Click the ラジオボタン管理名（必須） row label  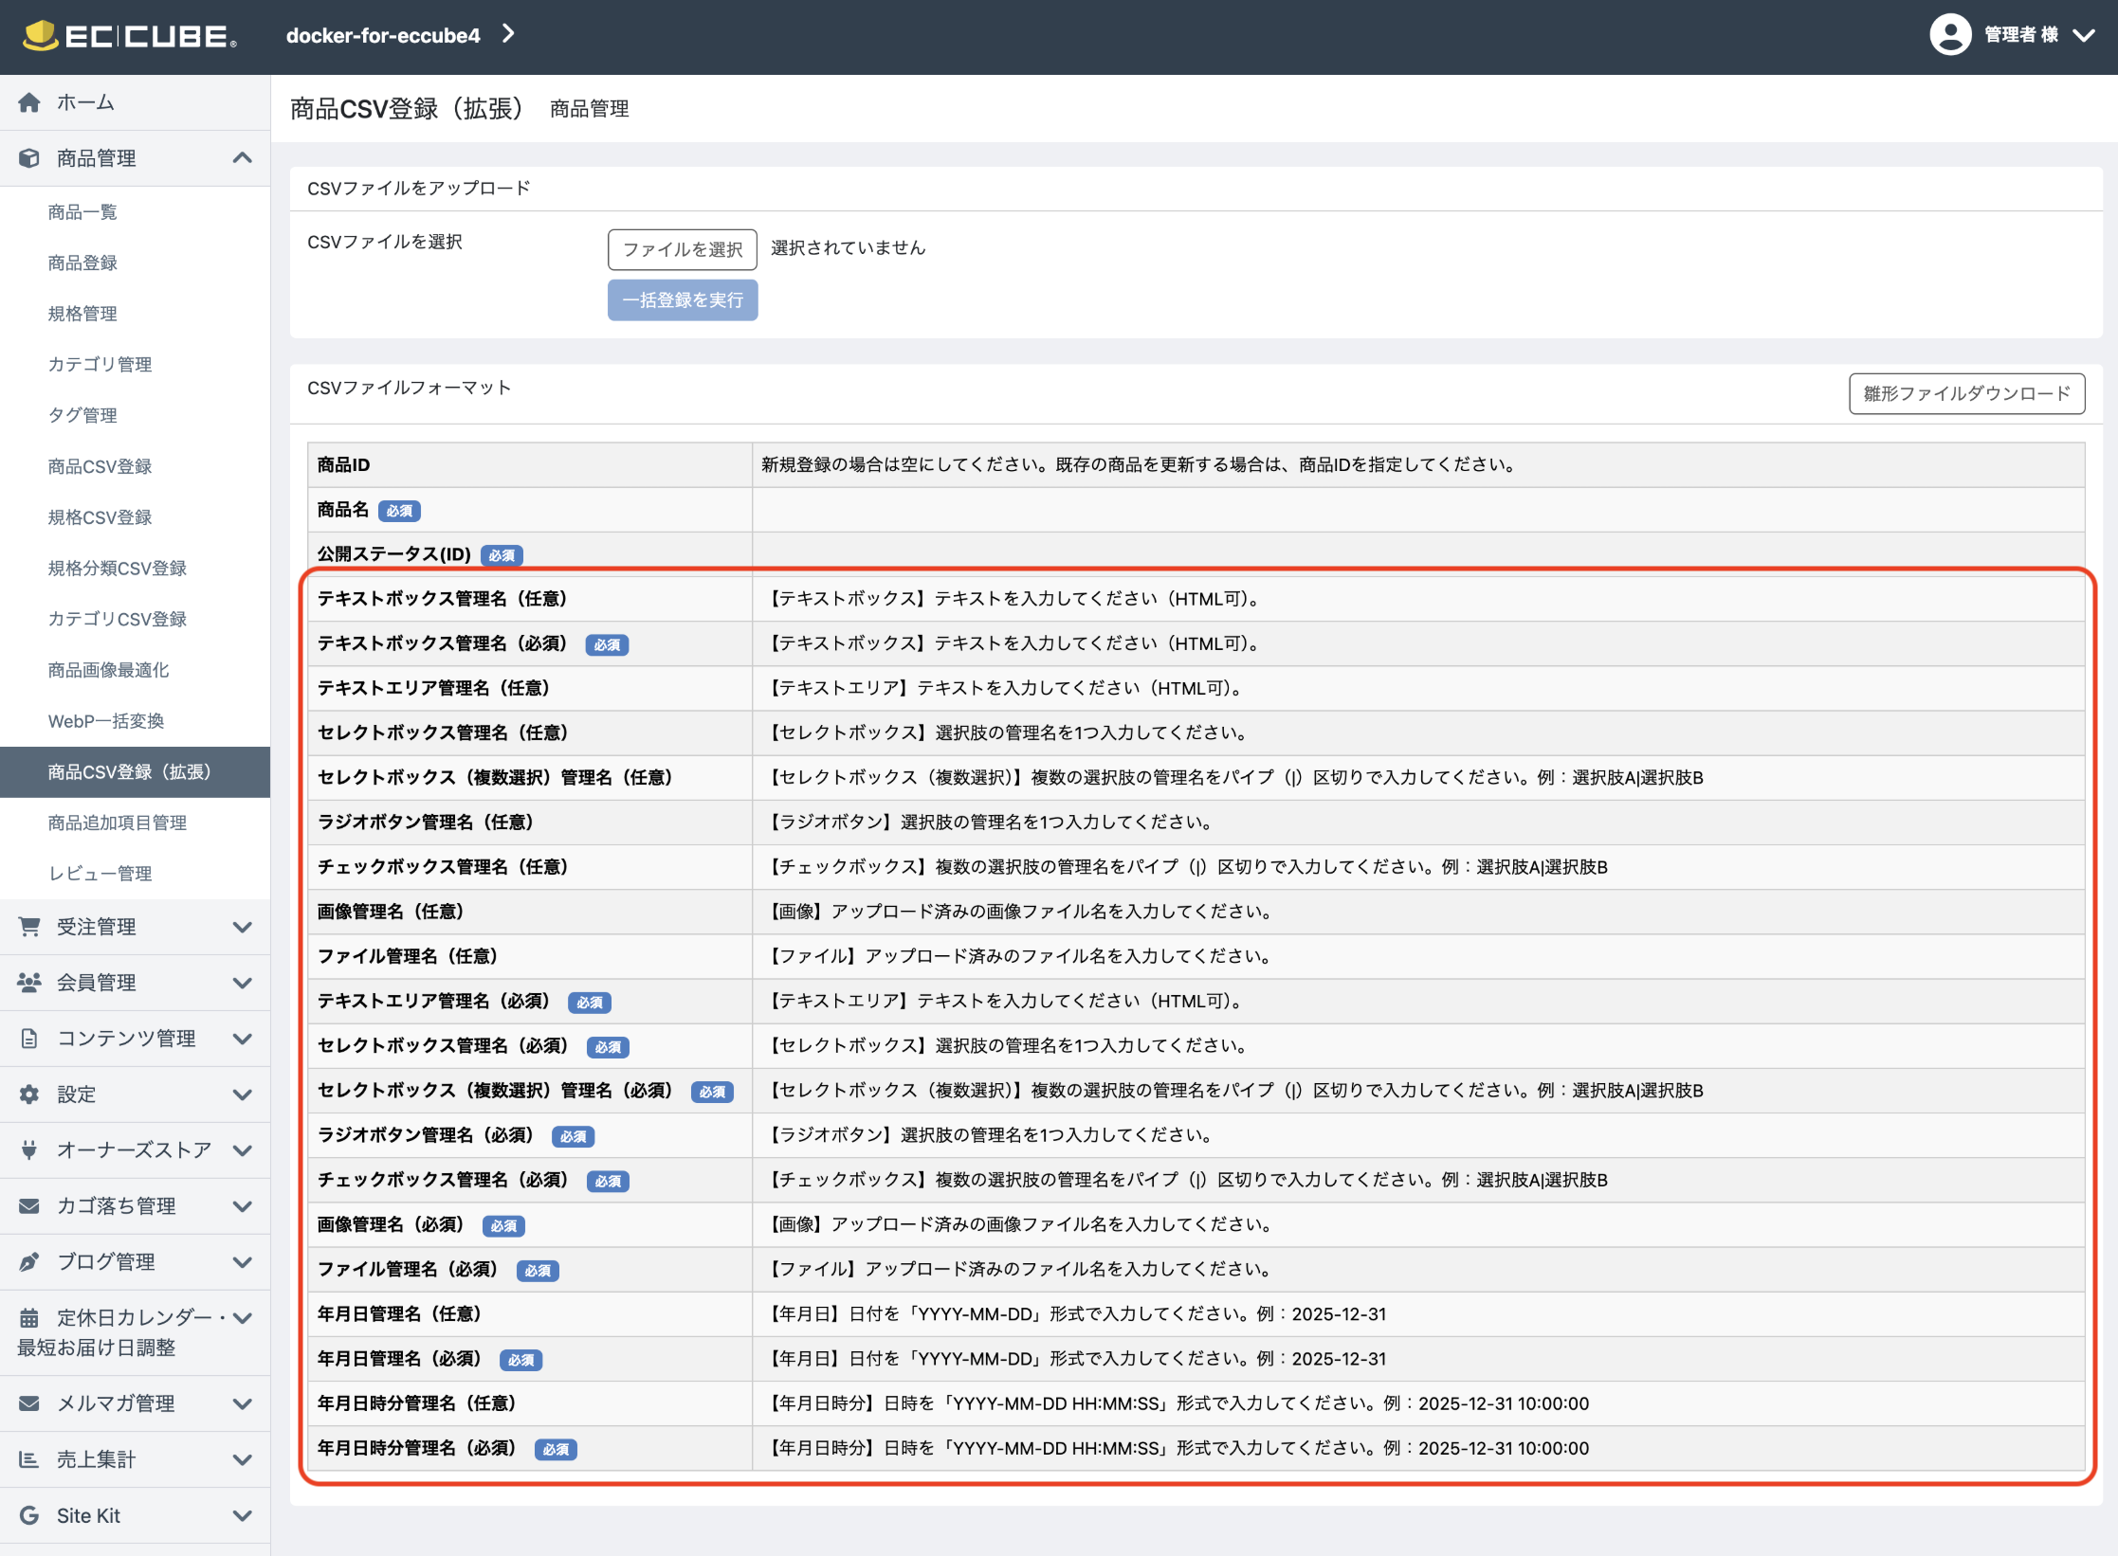425,1135
